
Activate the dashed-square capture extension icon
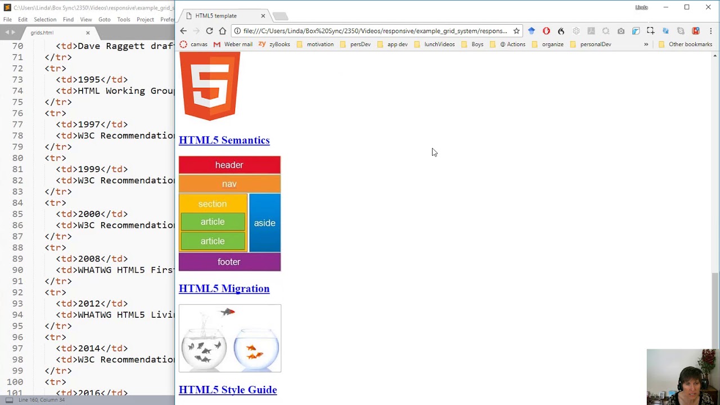pos(651,31)
